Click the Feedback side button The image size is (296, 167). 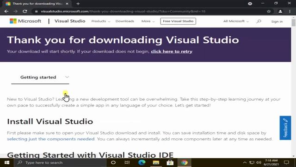(x=285, y=128)
